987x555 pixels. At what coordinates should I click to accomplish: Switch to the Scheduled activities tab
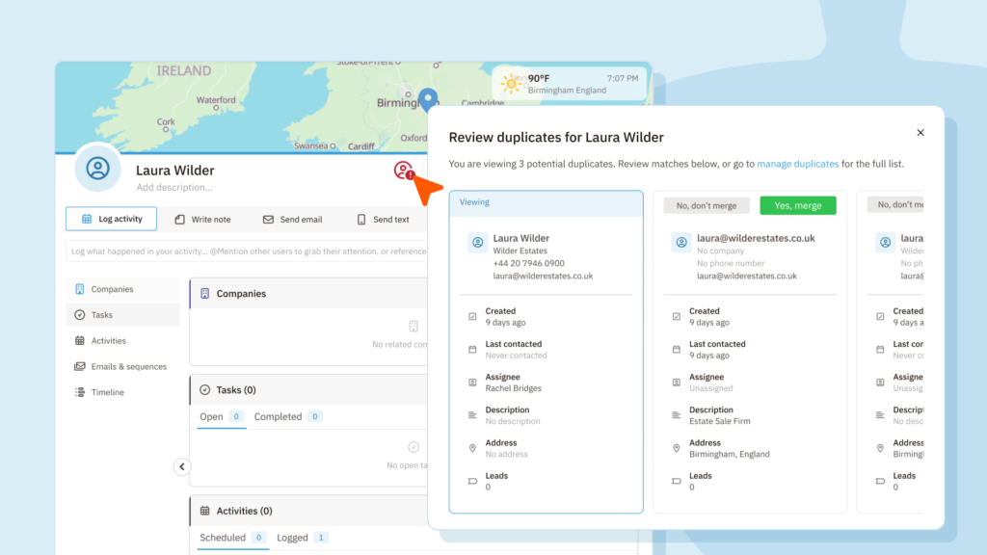click(x=232, y=538)
